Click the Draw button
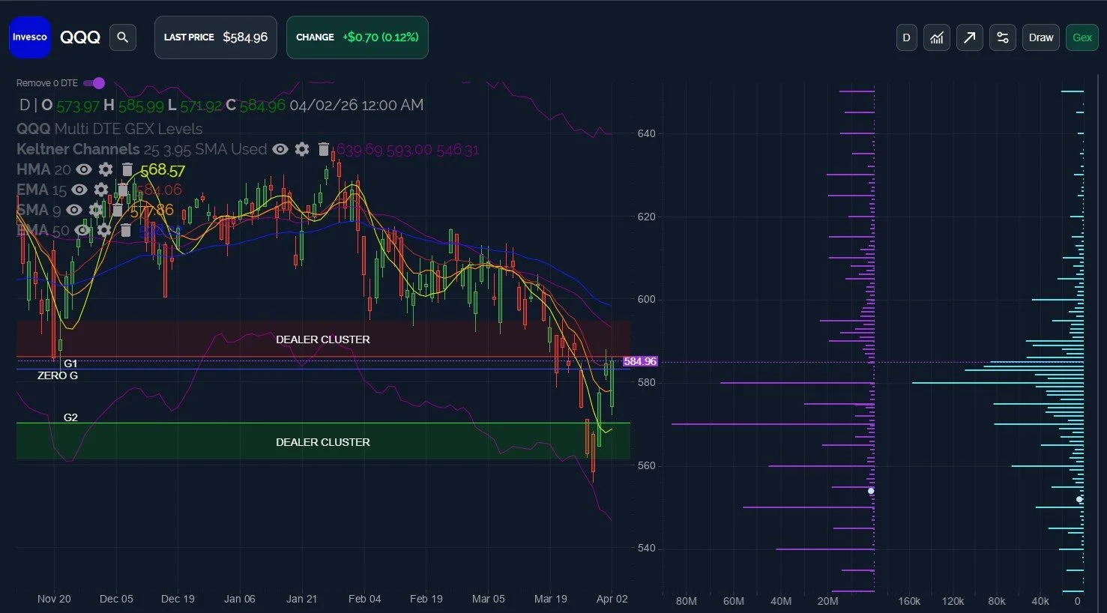 (x=1041, y=37)
